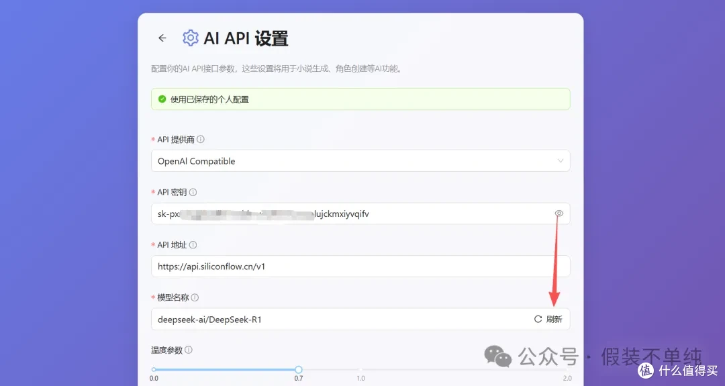Click the chevron arrow in the provider dropdown

(x=561, y=161)
